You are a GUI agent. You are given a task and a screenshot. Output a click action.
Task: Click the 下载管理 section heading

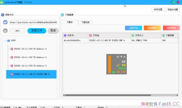coord(69,15)
